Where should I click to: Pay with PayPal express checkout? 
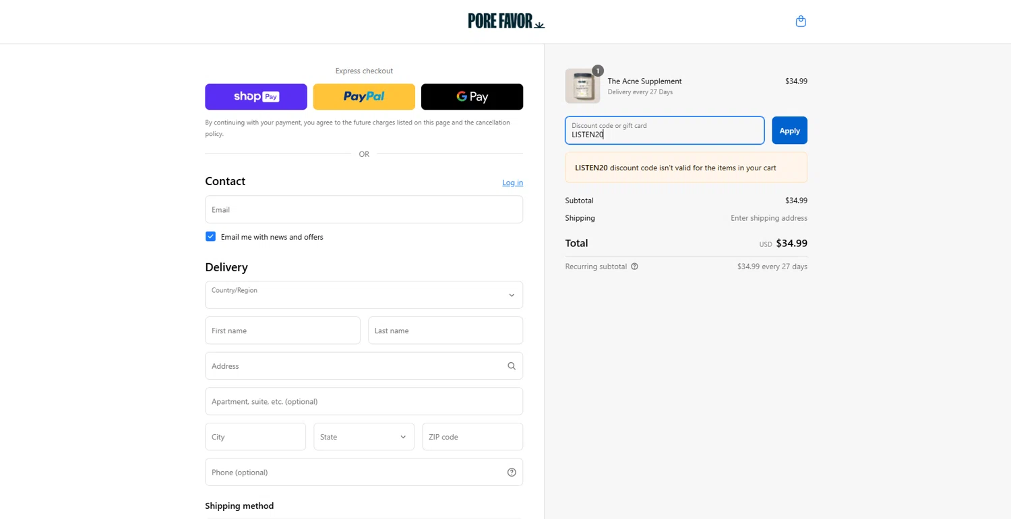coord(364,97)
